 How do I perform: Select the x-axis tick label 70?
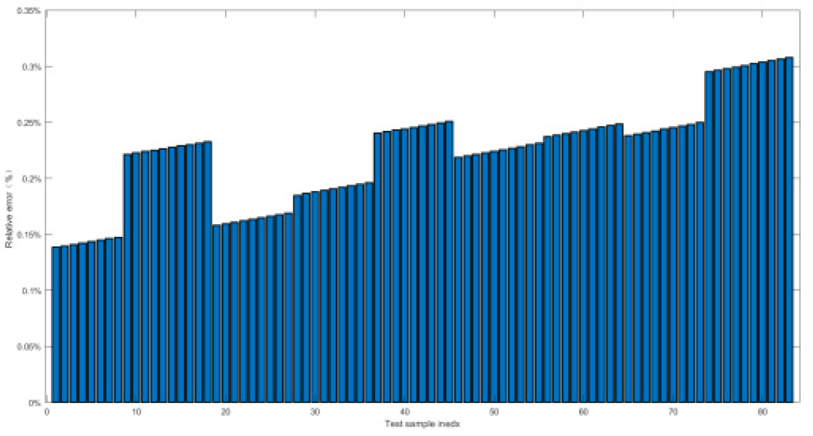tap(673, 412)
